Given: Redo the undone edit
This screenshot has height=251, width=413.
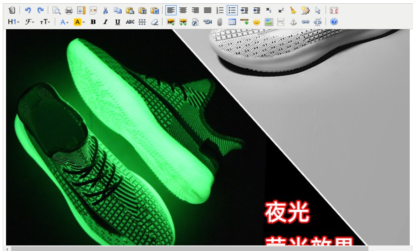Looking at the screenshot, I should (40, 10).
